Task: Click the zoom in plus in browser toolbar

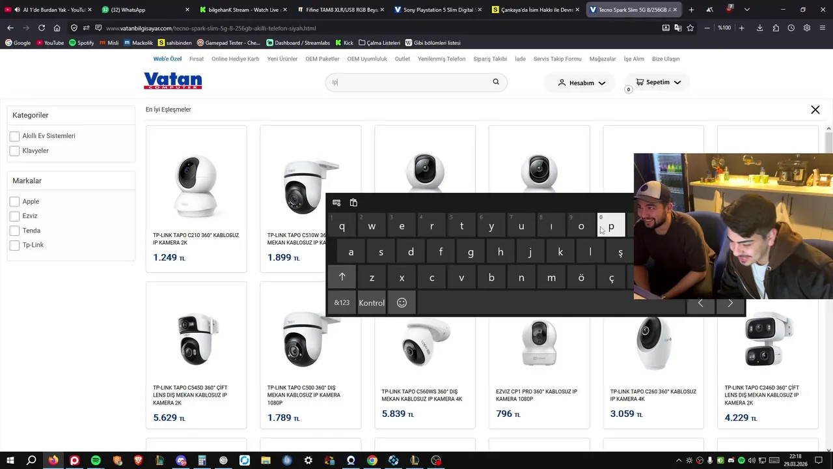Action: pos(741,28)
